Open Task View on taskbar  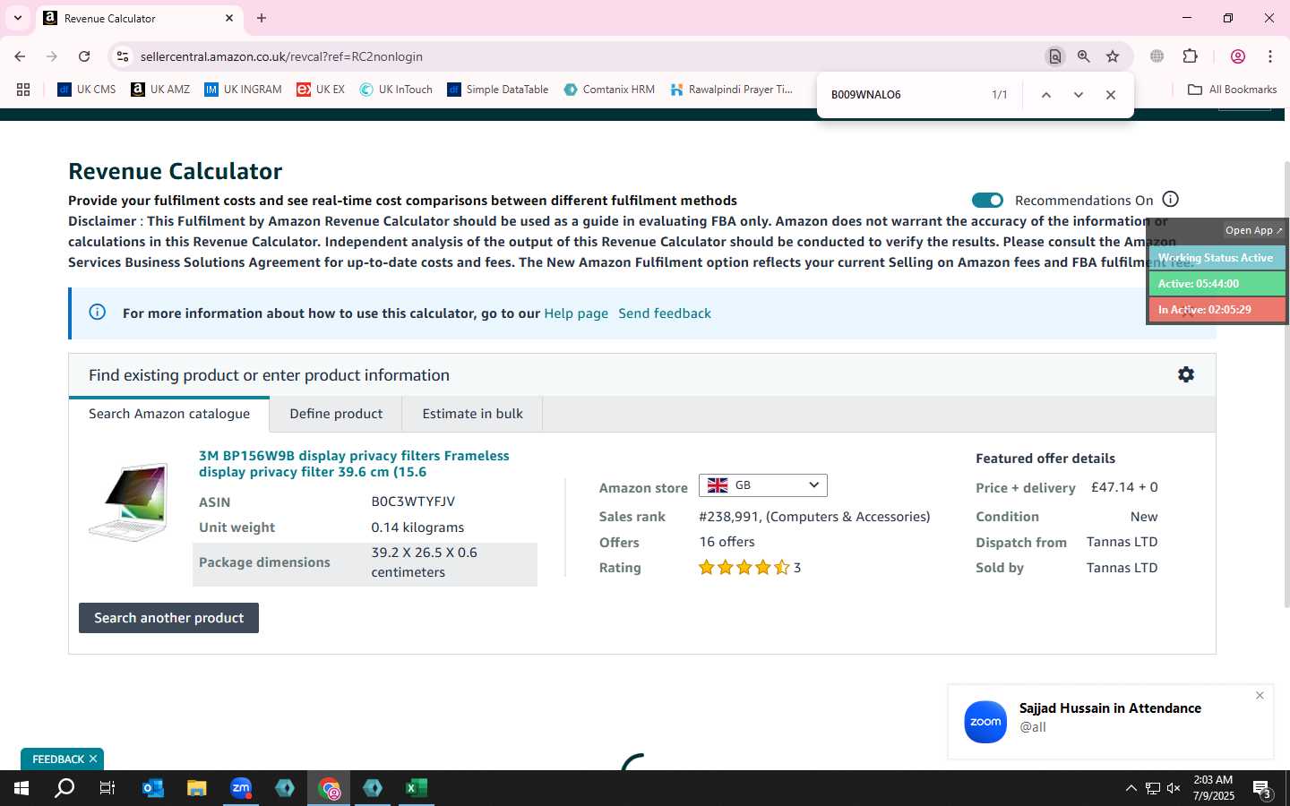107,788
